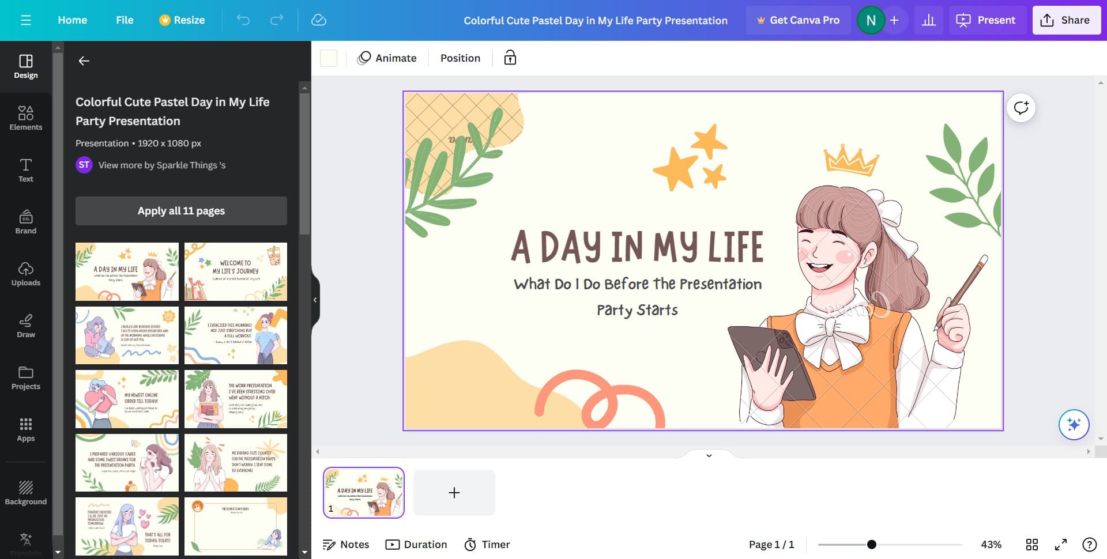Open the Projects panel

[25, 377]
